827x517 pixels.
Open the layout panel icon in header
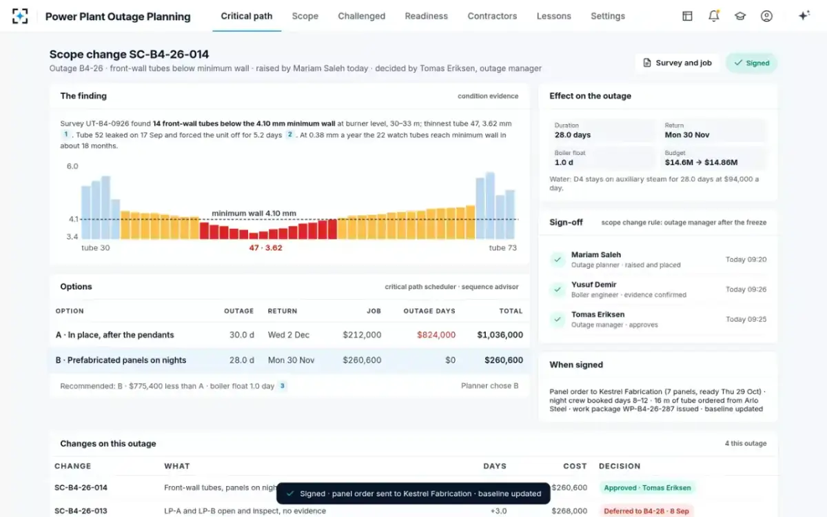click(x=687, y=16)
